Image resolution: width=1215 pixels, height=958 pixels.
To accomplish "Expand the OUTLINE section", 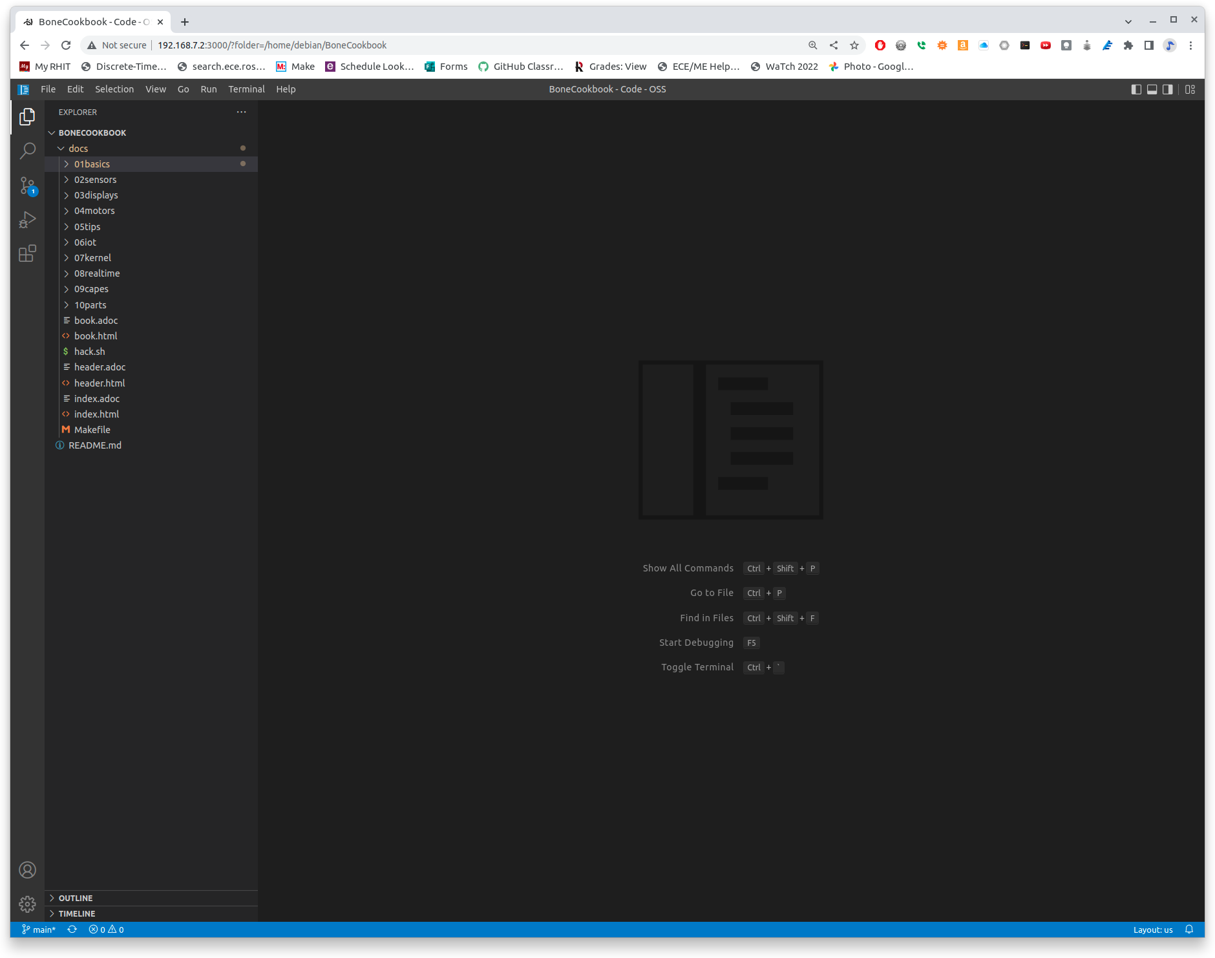I will 76,898.
